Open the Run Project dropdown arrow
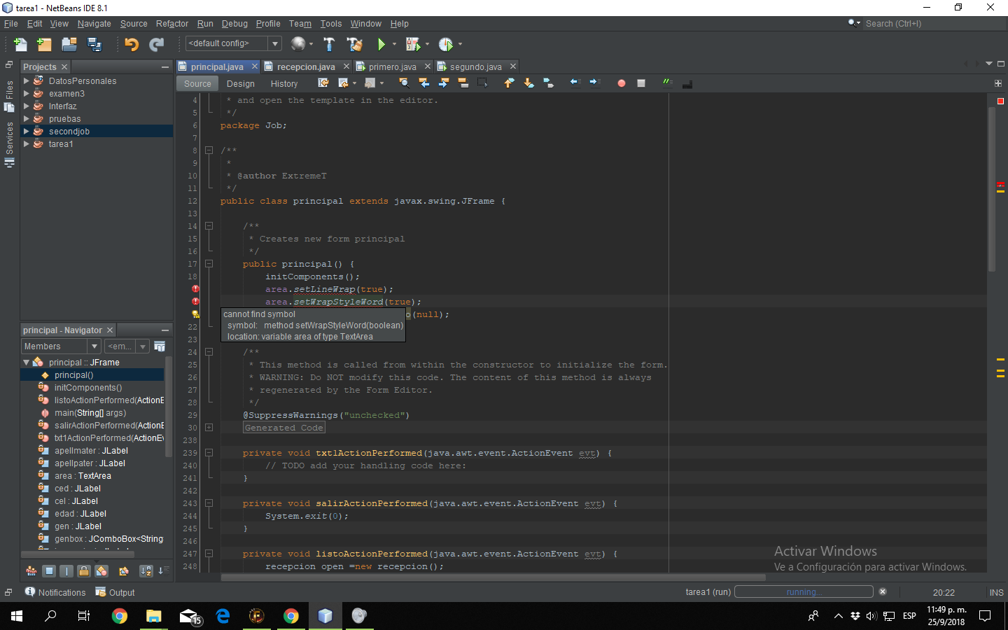 point(395,44)
